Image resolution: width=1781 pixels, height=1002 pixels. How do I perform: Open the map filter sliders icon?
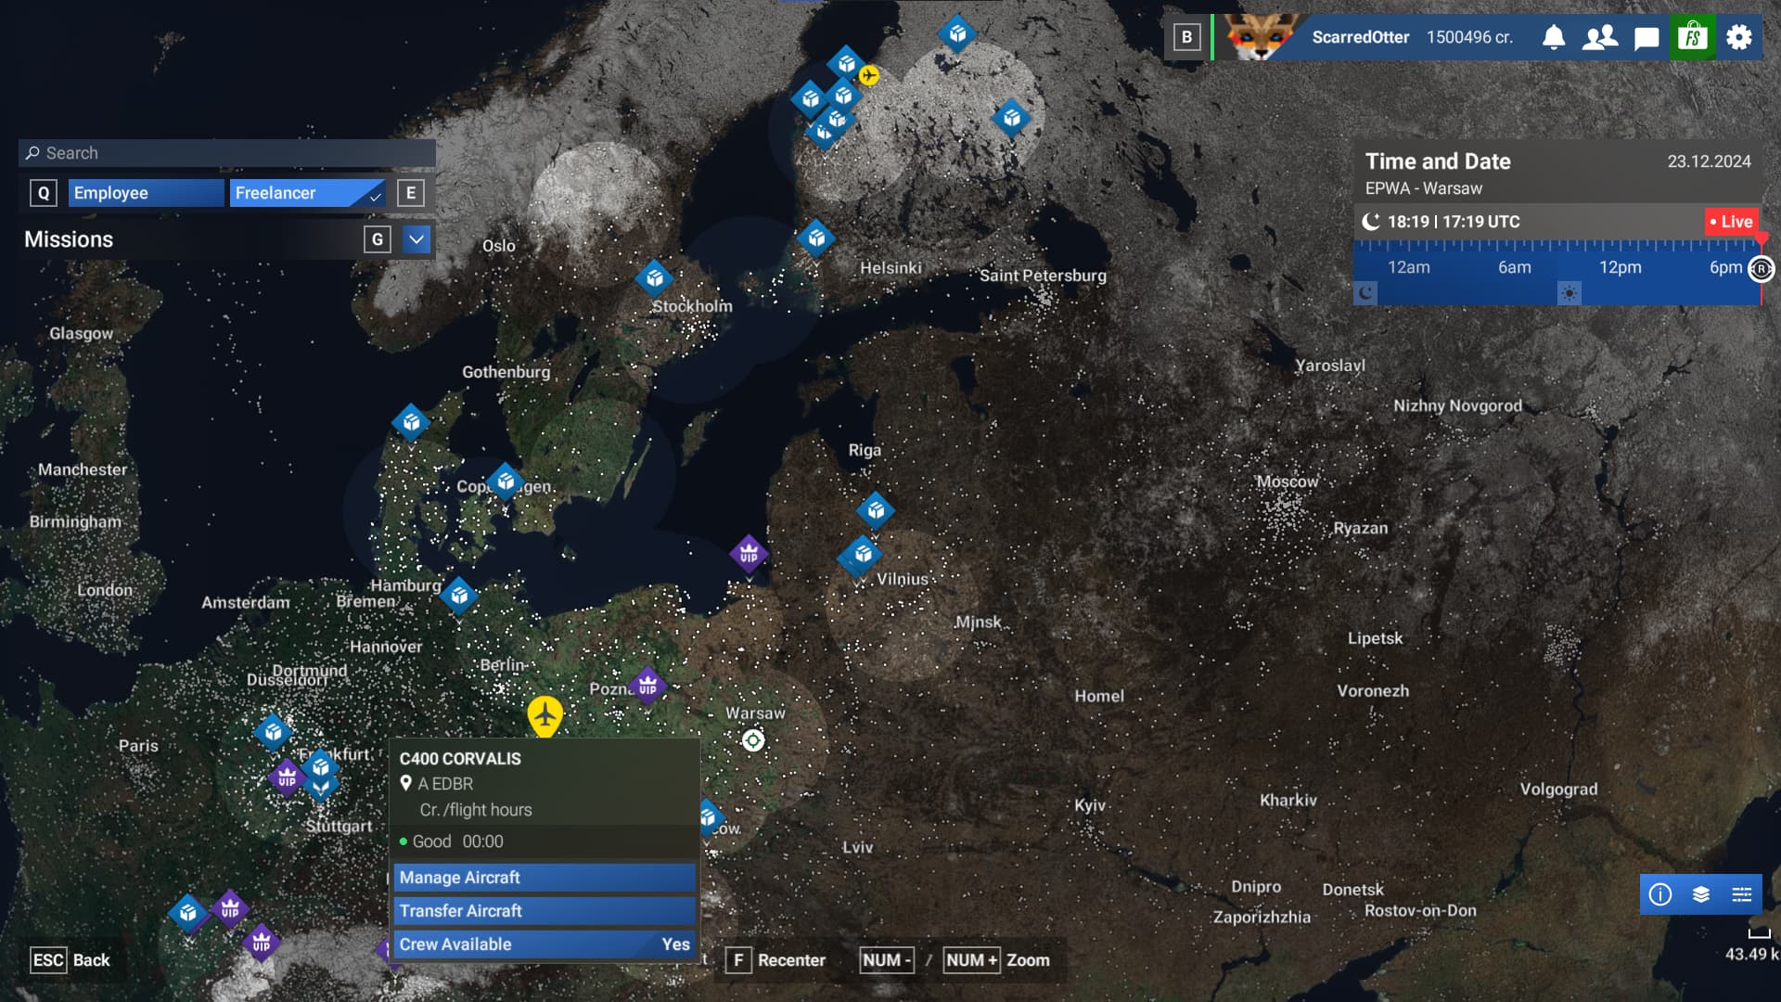click(x=1742, y=894)
